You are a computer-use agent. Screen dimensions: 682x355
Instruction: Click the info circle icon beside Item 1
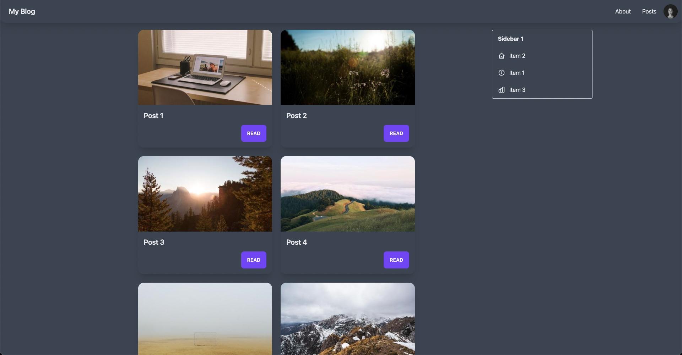(501, 73)
